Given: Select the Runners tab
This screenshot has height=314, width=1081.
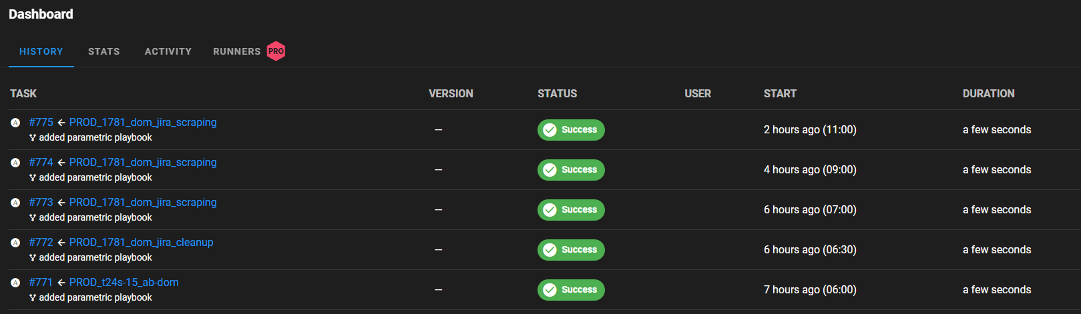Looking at the screenshot, I should coord(237,51).
